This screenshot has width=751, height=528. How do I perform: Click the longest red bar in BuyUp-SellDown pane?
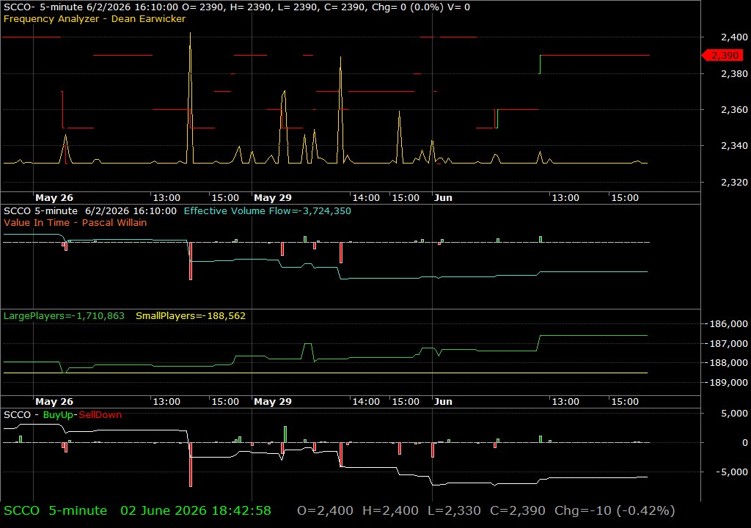tap(191, 465)
